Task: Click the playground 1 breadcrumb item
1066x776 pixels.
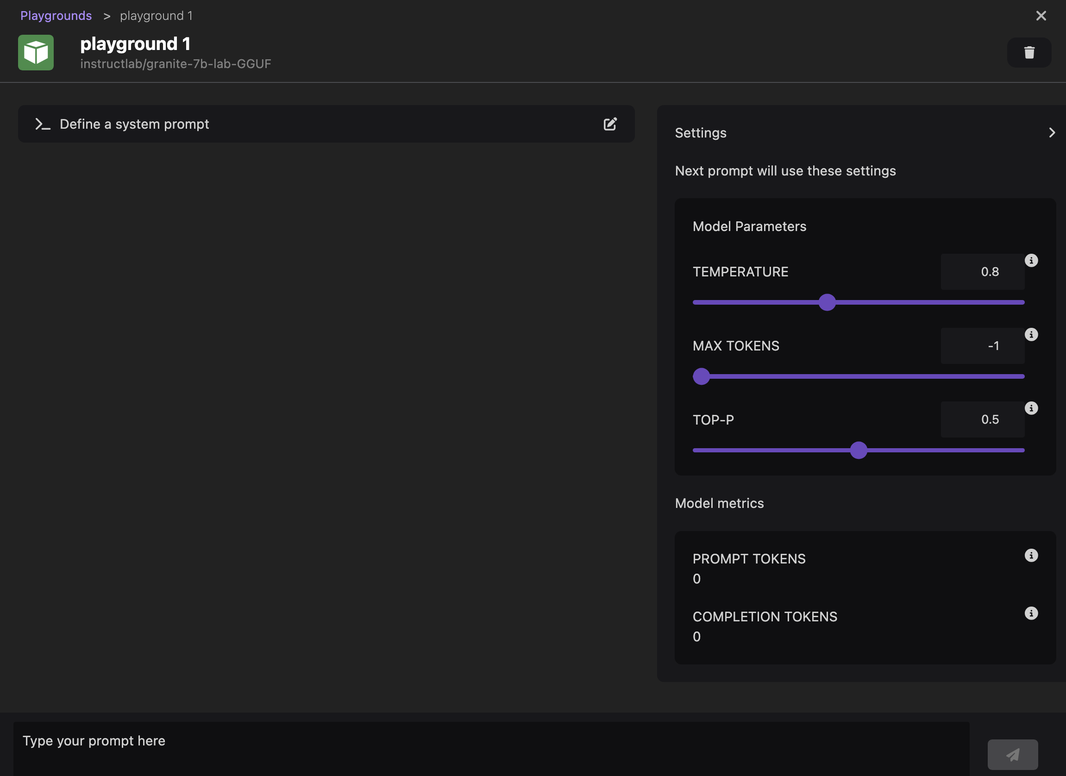Action: pyautogui.click(x=156, y=15)
